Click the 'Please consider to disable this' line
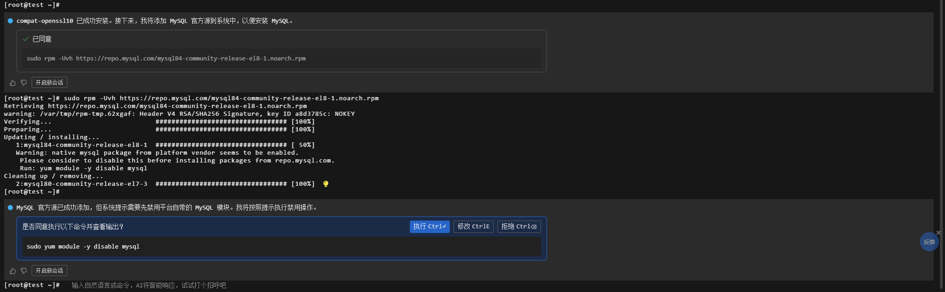The width and height of the screenshot is (945, 292). [x=177, y=161]
